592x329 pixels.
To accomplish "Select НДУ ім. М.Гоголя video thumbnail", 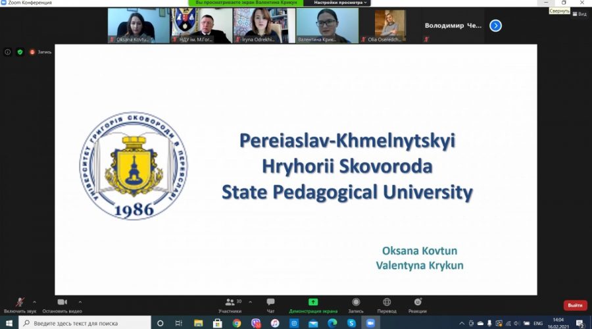I will 202,26.
